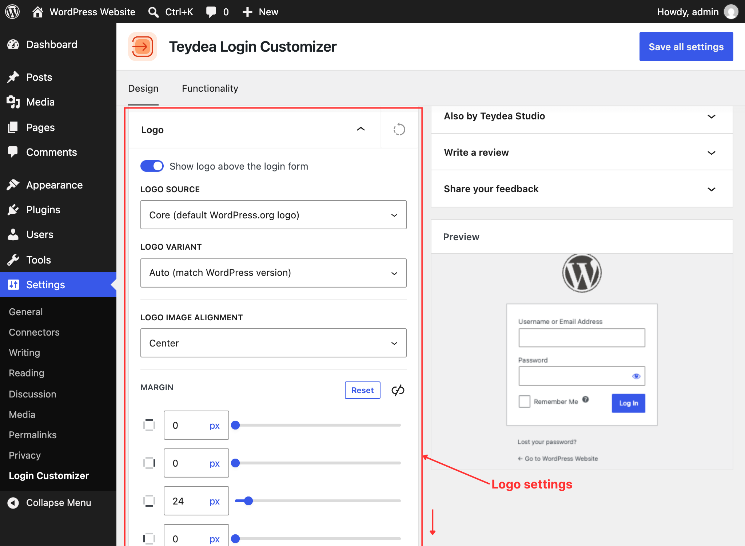Click the WordPress logo in login preview
Screen dimensions: 745x546
point(582,273)
